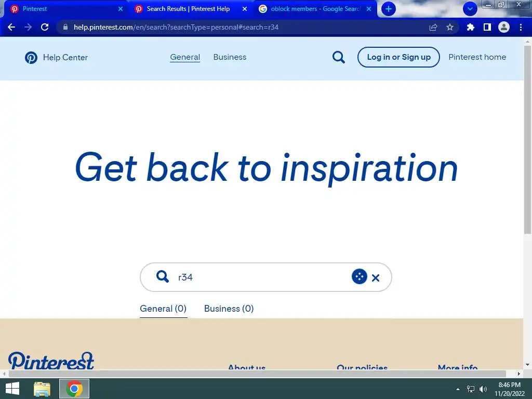Click the scroll right arrow
This screenshot has height=399, width=532.
(519, 374)
